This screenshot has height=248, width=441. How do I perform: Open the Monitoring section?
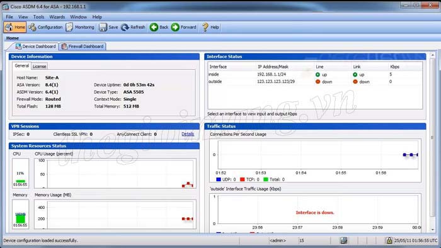[x=81, y=27]
